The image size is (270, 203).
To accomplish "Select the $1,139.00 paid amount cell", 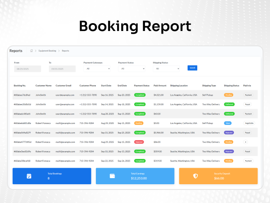I will (x=159, y=104).
